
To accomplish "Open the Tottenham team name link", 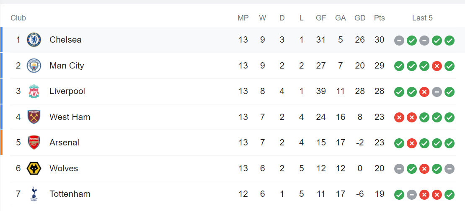I will pos(70,194).
